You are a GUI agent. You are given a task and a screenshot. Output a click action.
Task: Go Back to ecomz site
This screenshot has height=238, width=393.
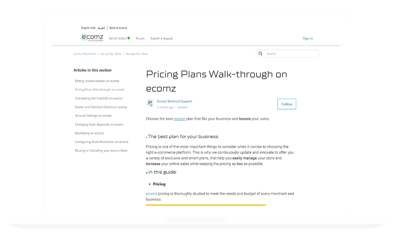(118, 28)
